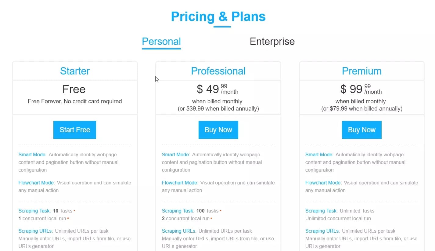Open the Smart Mode link in Starter column
This screenshot has width=435, height=251.
point(32,155)
